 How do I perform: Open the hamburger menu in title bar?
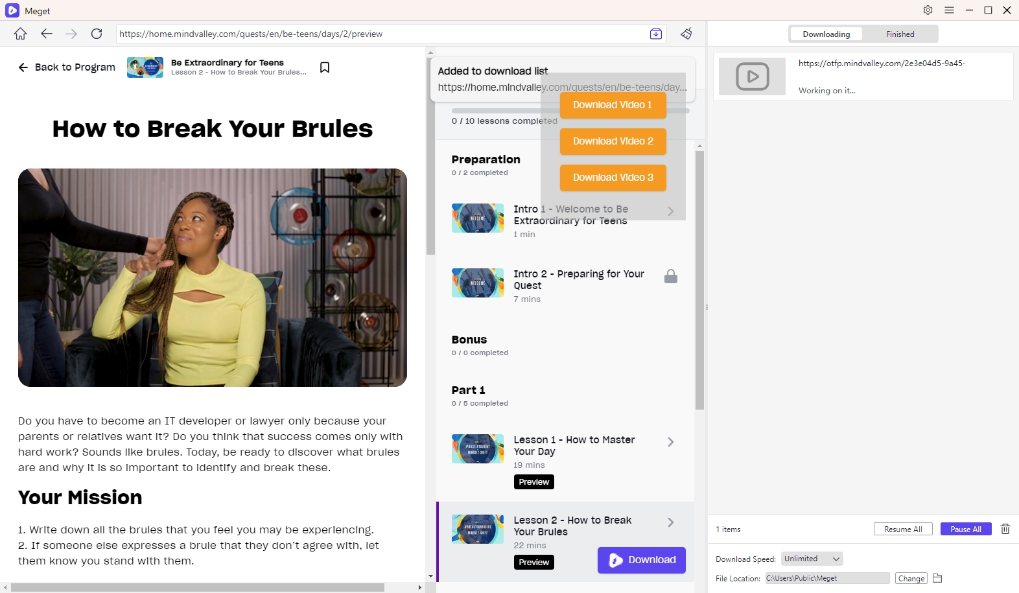[x=949, y=10]
